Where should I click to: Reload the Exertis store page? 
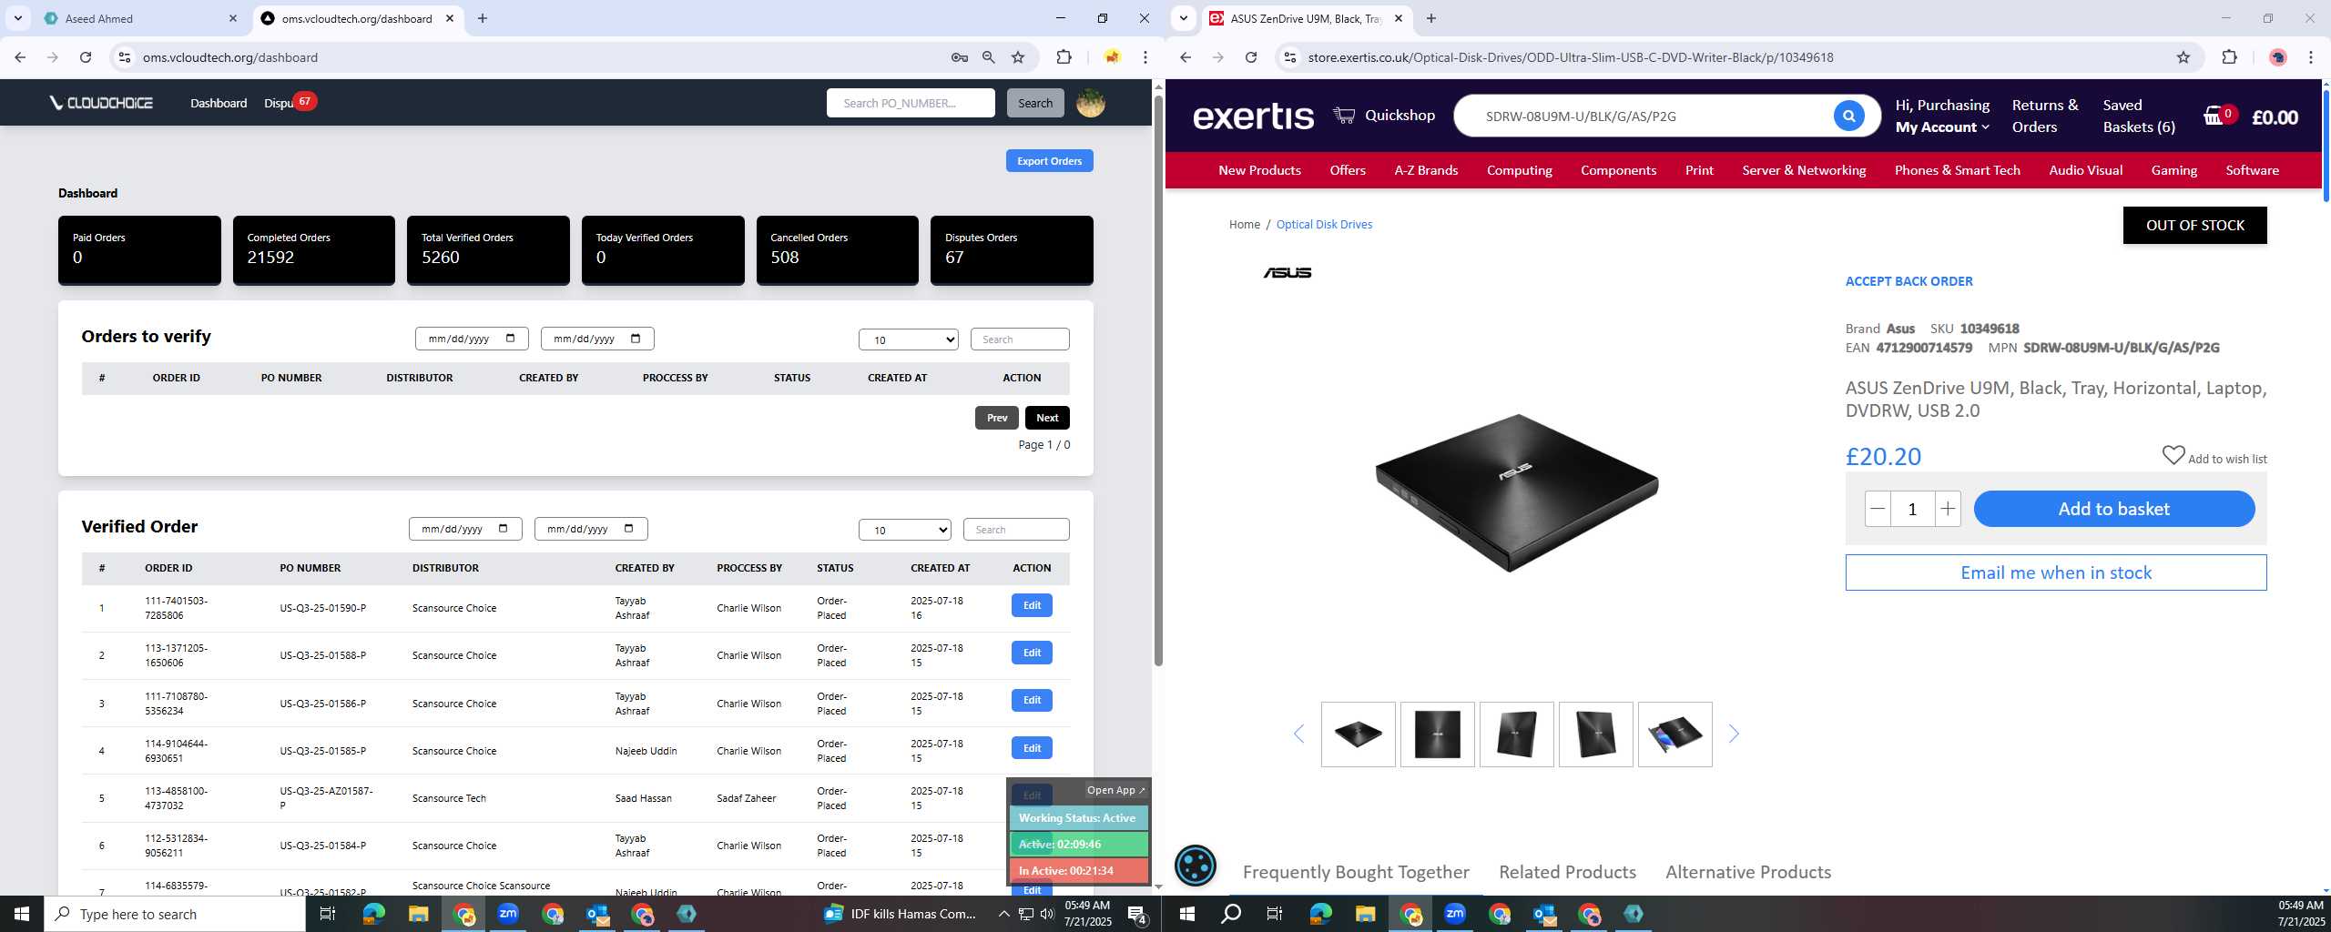click(1251, 57)
